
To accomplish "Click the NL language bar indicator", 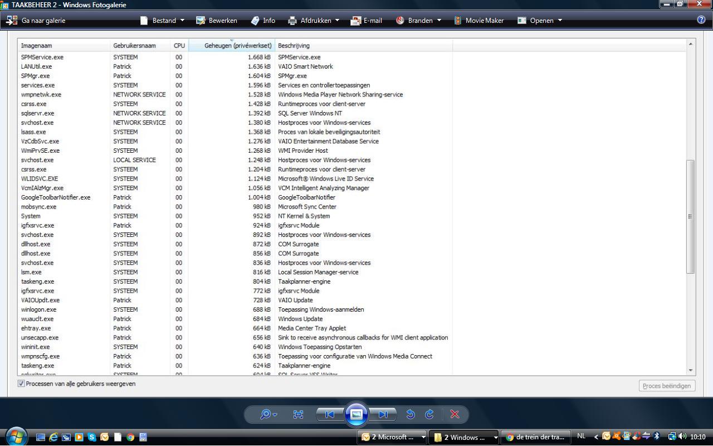I will tap(582, 437).
